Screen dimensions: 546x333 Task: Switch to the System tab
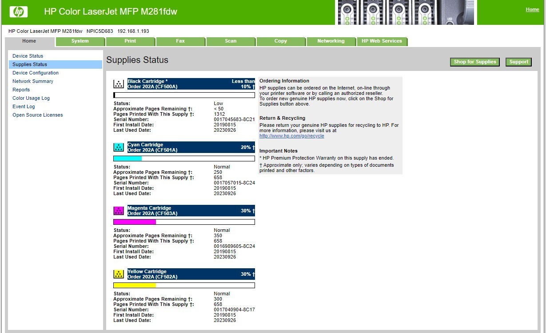click(80, 41)
